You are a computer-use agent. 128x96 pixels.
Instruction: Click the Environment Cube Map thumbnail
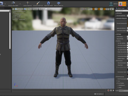pos(128,72)
